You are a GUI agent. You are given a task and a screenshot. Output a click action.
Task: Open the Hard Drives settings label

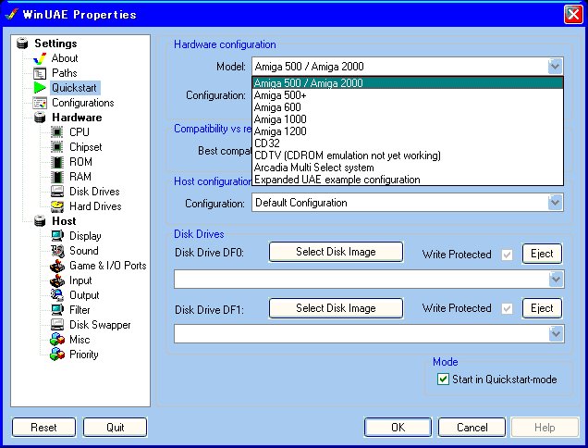(x=95, y=206)
